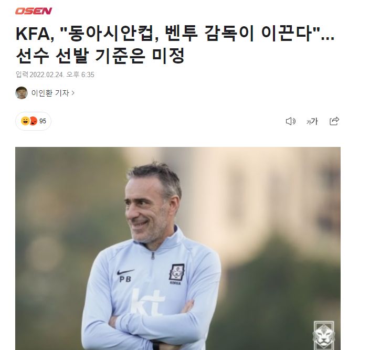Click the Korea crest on jacket
The height and width of the screenshot is (350, 380).
pyautogui.click(x=176, y=274)
